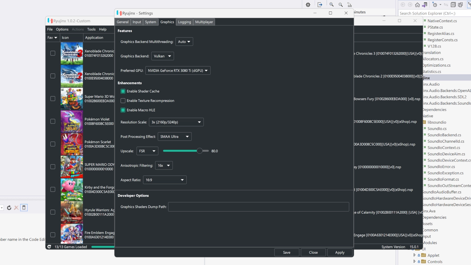Select NativeContext.cs in Solution Explorer
The image size is (471, 265).
(x=442, y=21)
